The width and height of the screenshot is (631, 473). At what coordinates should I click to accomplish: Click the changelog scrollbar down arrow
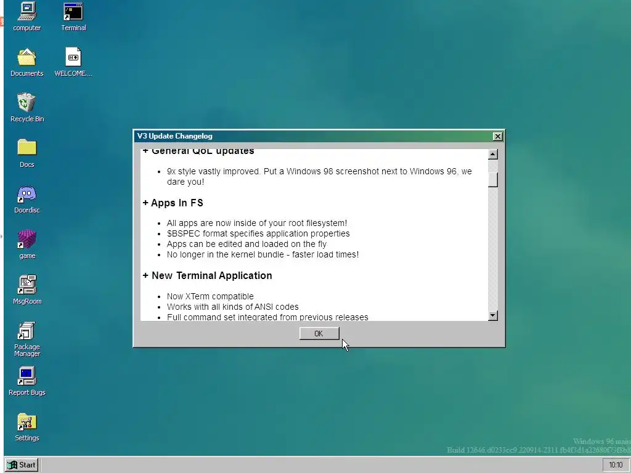click(x=493, y=316)
